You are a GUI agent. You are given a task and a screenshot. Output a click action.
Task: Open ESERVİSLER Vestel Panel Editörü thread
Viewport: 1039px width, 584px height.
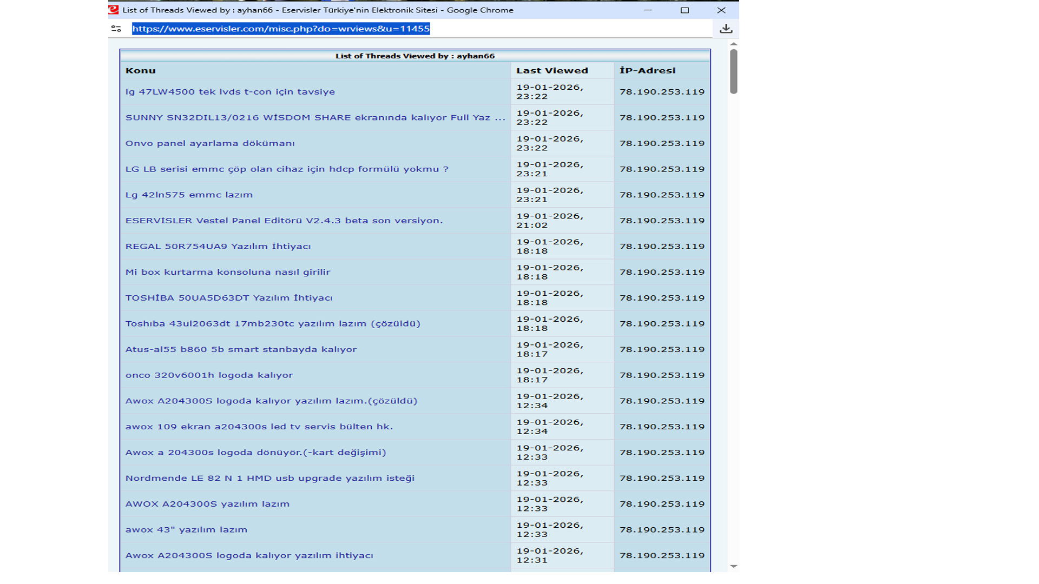(x=284, y=221)
